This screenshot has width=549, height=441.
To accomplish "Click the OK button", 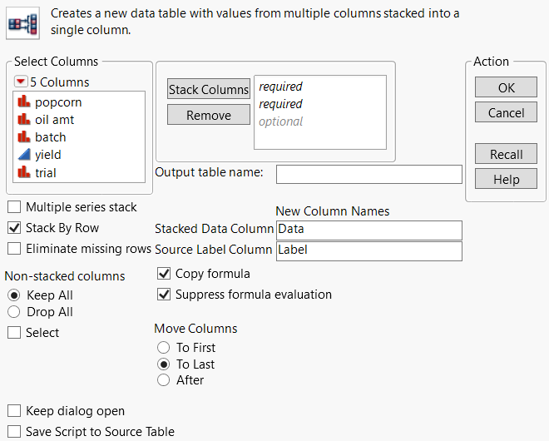I will (506, 88).
